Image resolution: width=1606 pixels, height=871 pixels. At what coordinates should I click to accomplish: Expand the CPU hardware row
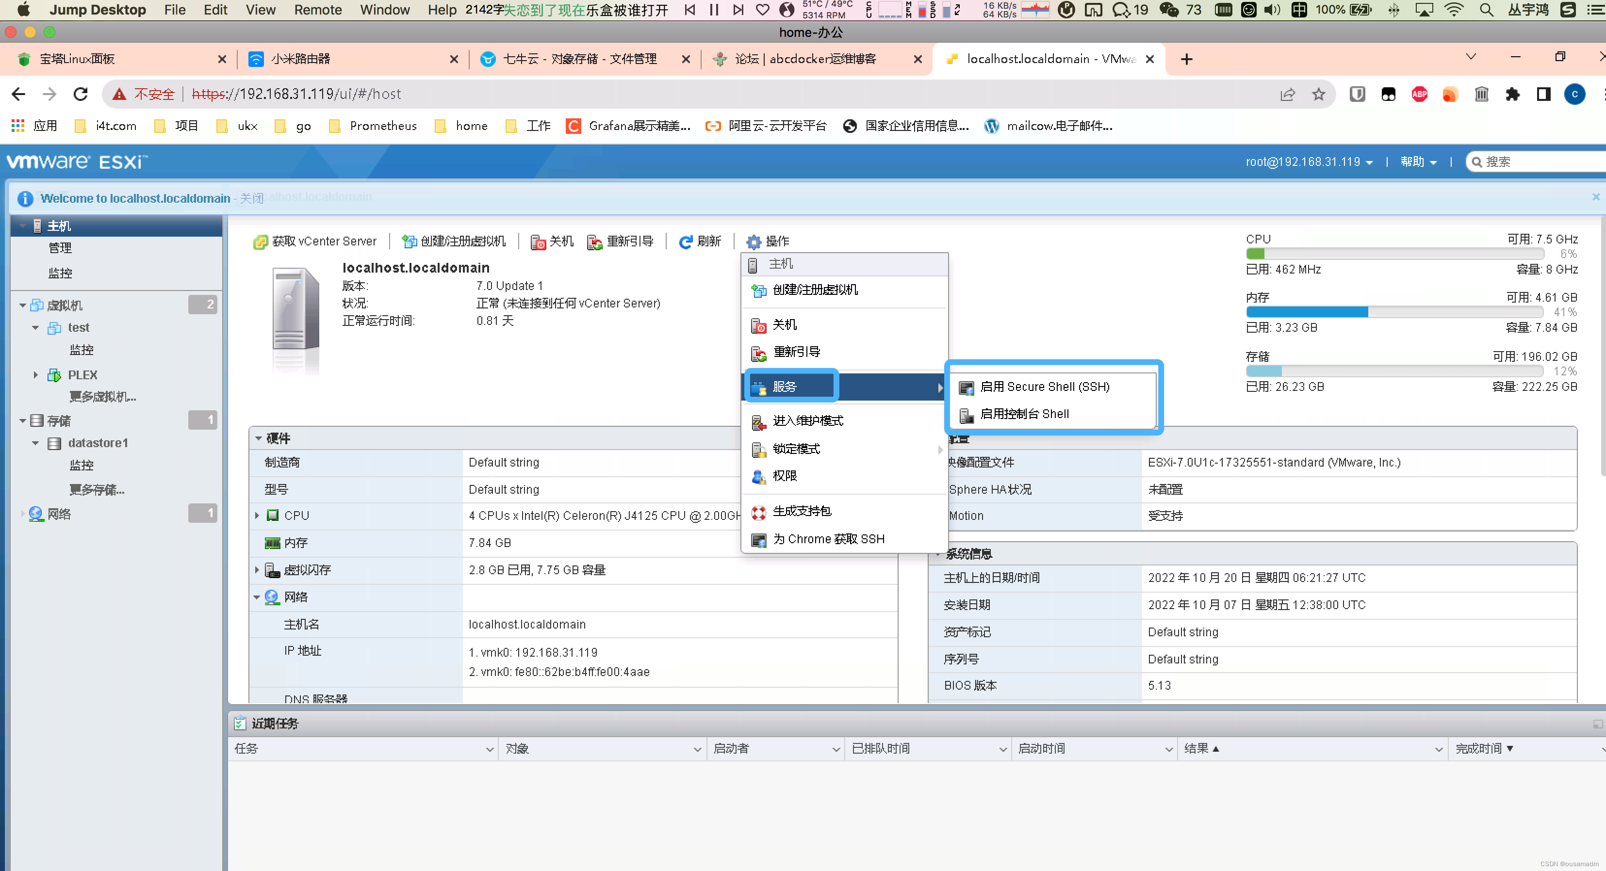[x=257, y=516]
